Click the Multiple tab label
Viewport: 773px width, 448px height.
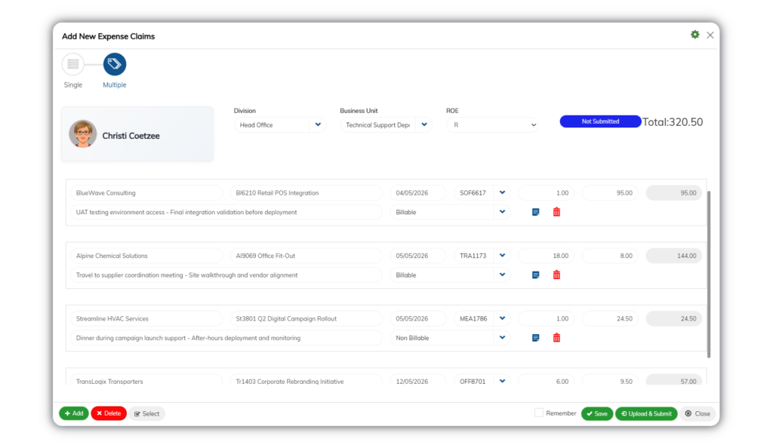pos(115,84)
